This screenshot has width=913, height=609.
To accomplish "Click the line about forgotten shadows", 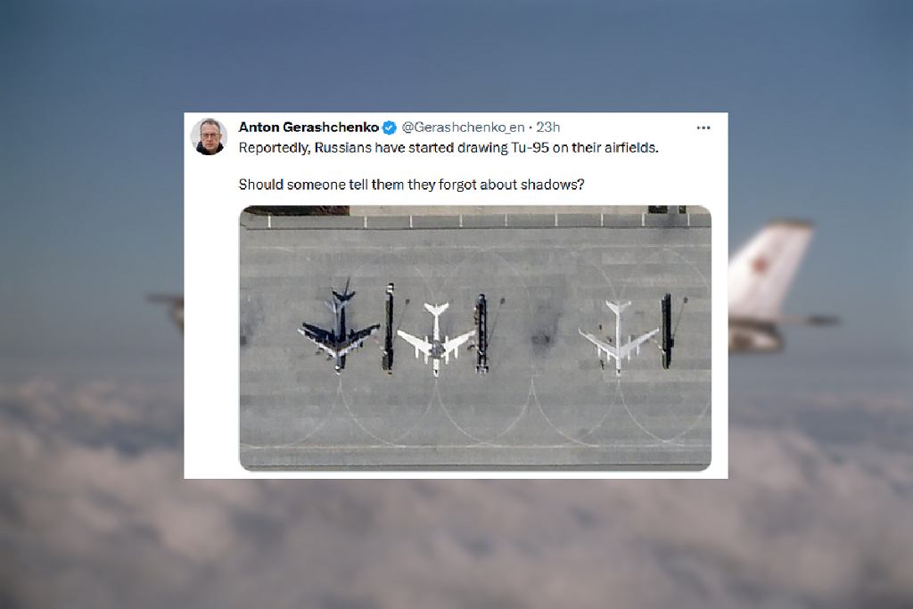I will (411, 185).
